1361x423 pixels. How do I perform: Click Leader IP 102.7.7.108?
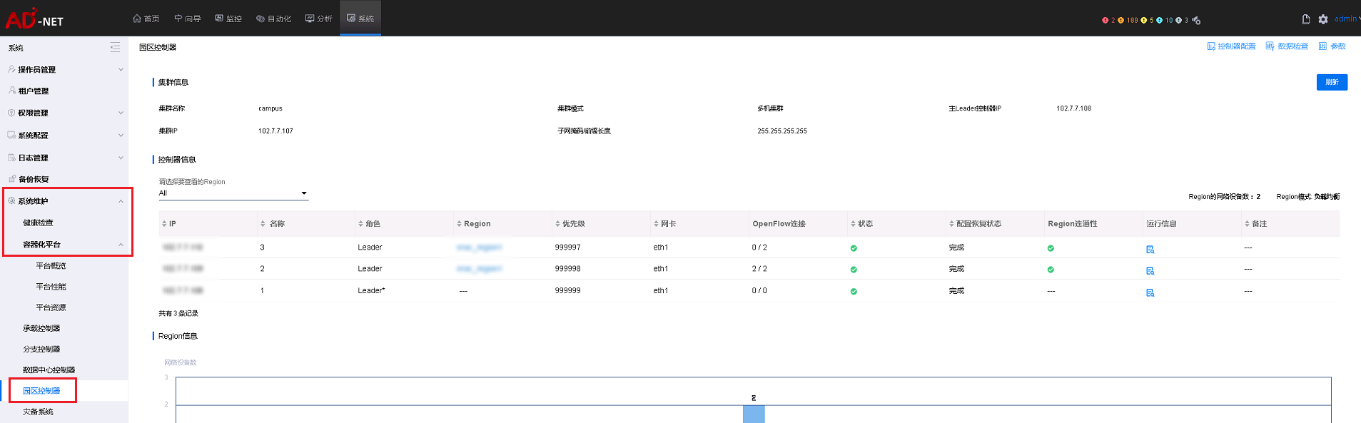click(x=1073, y=108)
